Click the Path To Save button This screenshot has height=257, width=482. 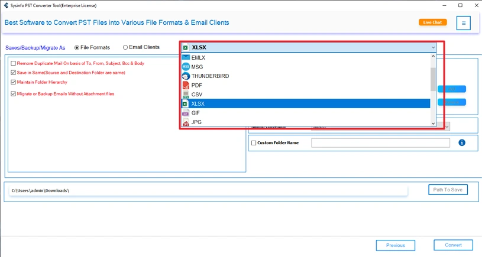(448, 190)
